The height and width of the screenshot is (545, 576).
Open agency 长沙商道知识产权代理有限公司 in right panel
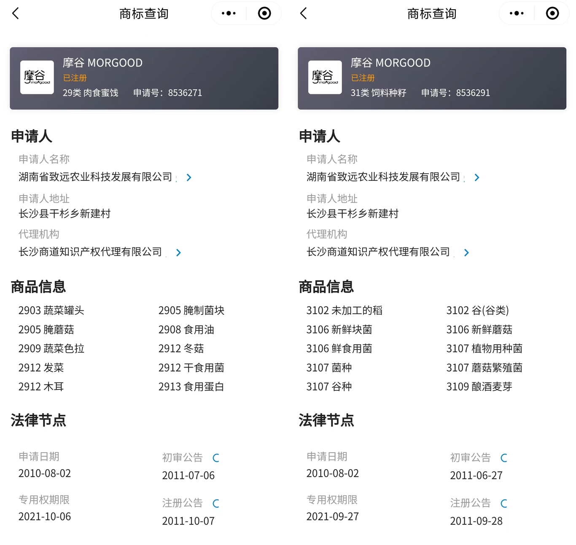378,252
